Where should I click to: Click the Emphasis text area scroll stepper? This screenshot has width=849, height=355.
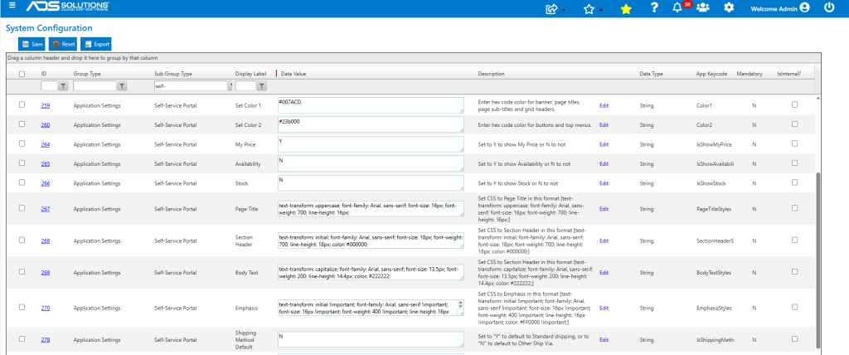click(x=461, y=304)
